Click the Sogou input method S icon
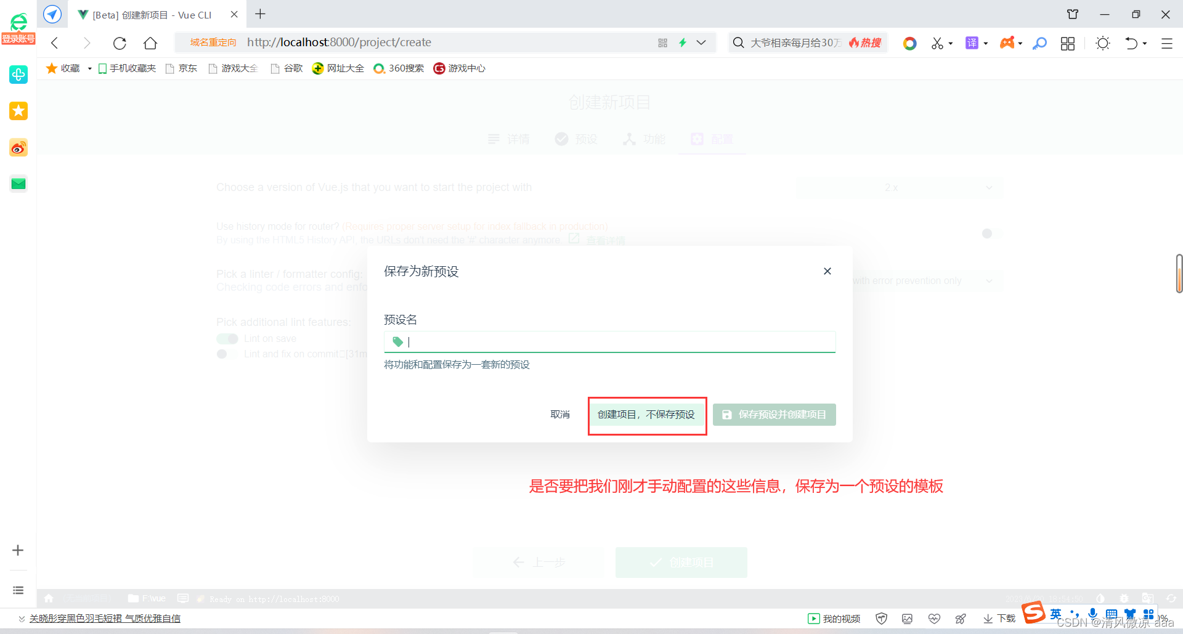Viewport: 1183px width, 634px height. click(1034, 612)
